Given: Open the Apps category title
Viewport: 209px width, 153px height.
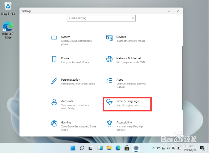Looking at the screenshot, I should (x=120, y=80).
